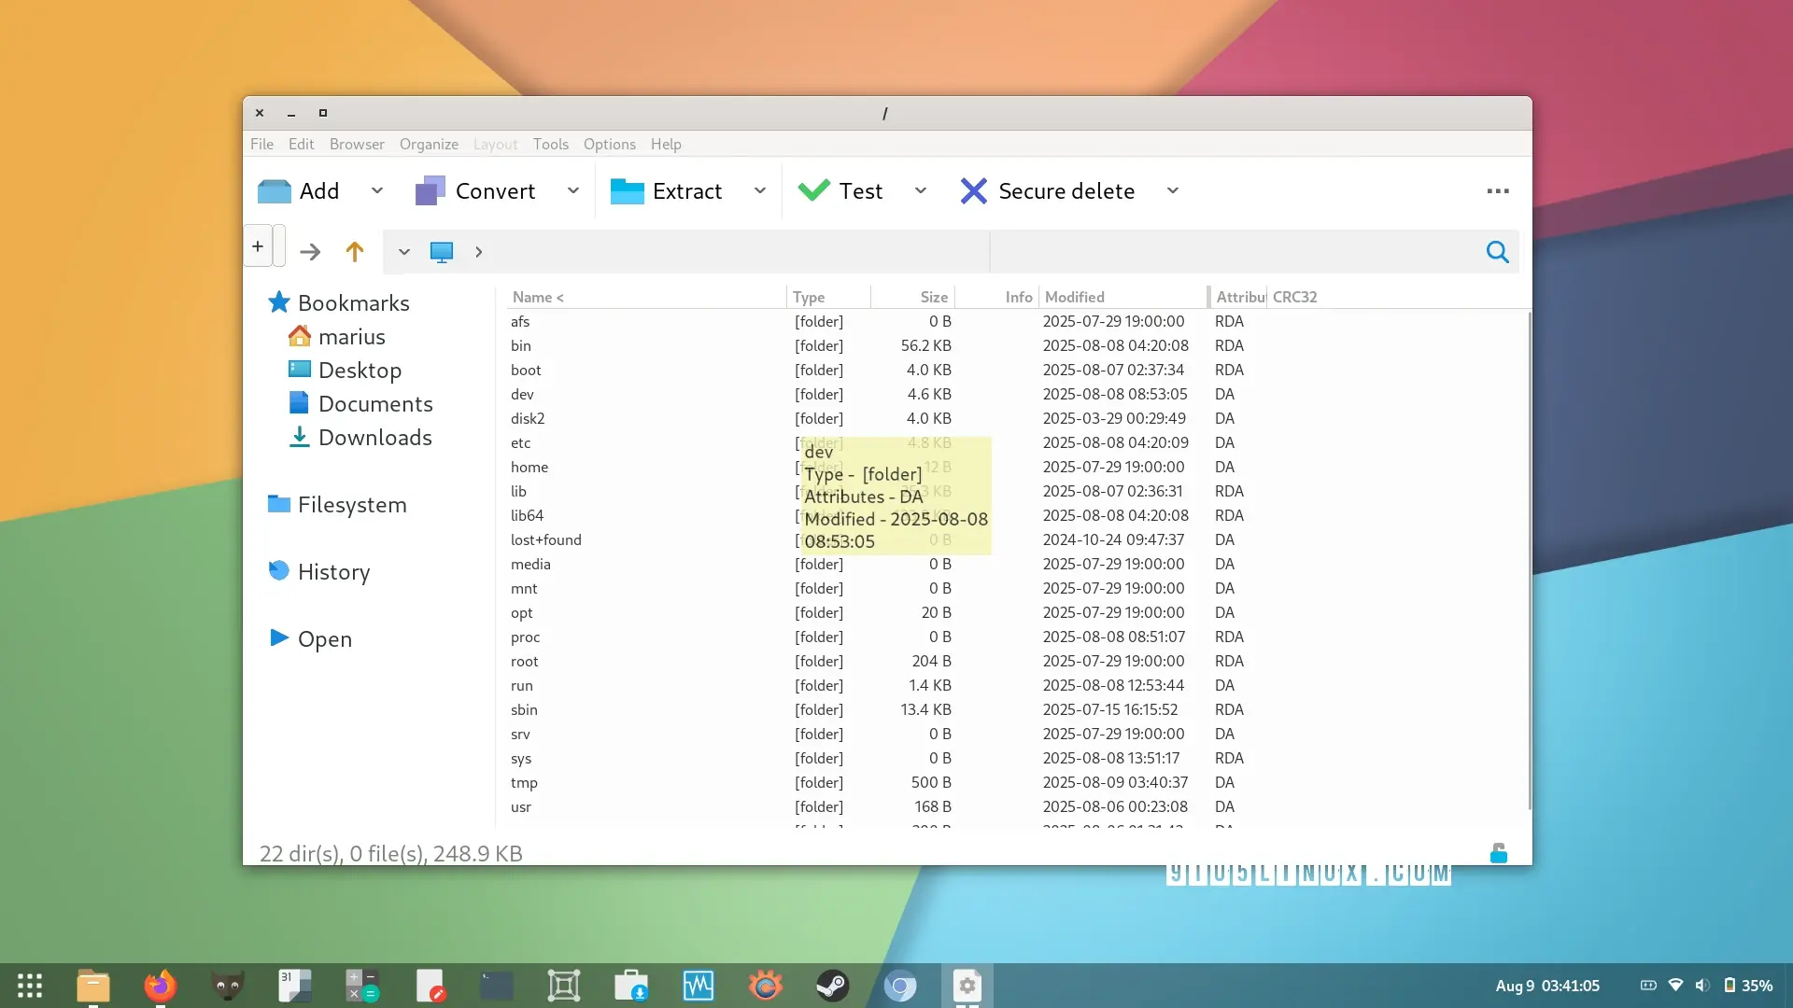
Task: Click the search magnifier icon
Action: coord(1497,252)
